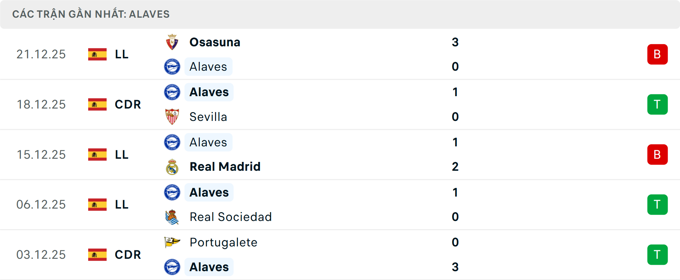This screenshot has height=280, width=680.
Task: Click the green T indicator for the Real Sociedad win
Action: [658, 204]
